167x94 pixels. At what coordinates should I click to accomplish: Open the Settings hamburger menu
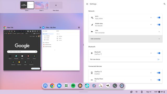pyautogui.click(x=87, y=4)
